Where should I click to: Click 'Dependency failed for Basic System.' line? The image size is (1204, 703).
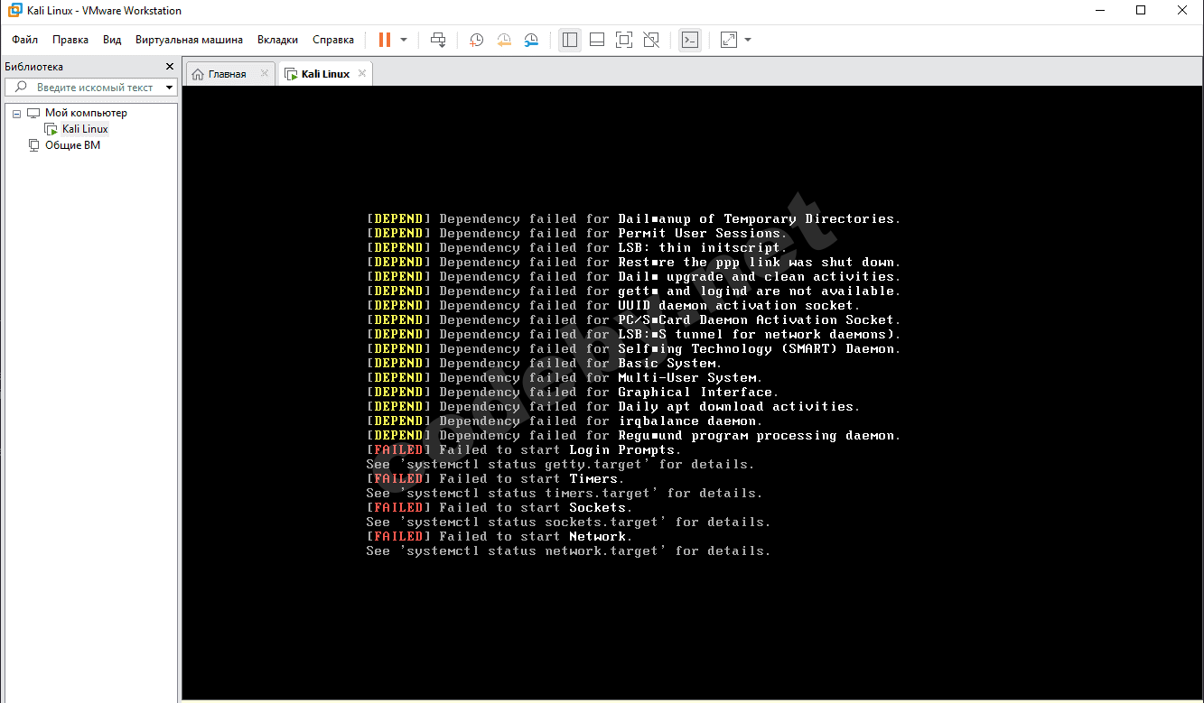click(545, 363)
